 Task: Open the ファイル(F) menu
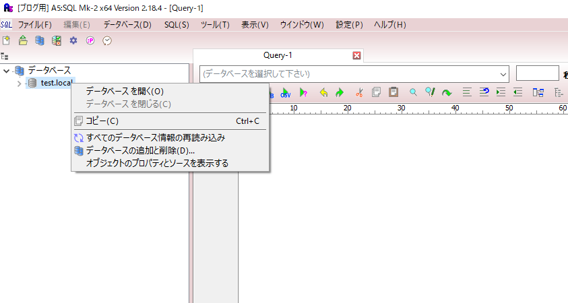pyautogui.click(x=35, y=25)
